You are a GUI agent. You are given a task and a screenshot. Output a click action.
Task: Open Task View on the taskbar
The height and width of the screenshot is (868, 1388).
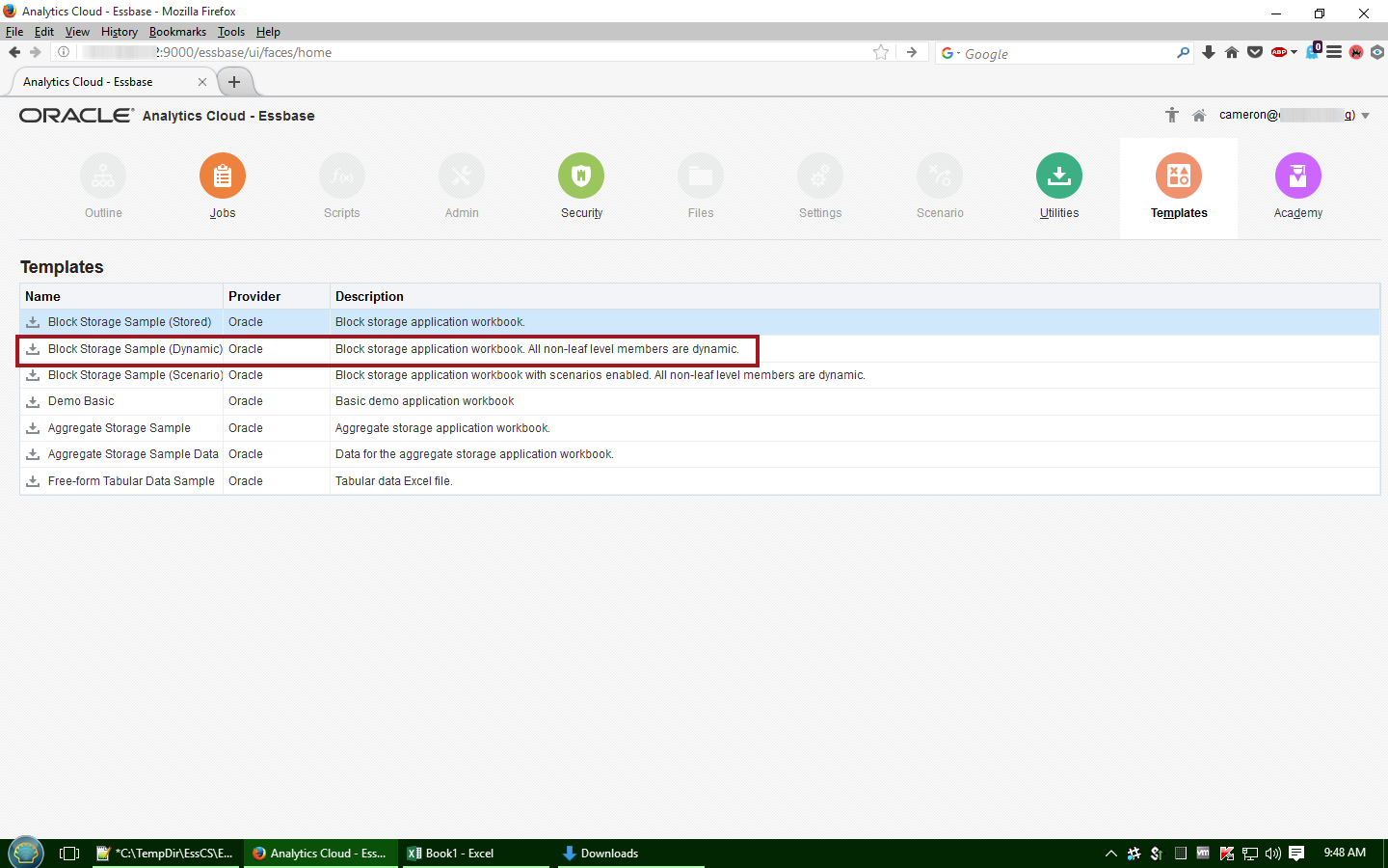pos(69,854)
